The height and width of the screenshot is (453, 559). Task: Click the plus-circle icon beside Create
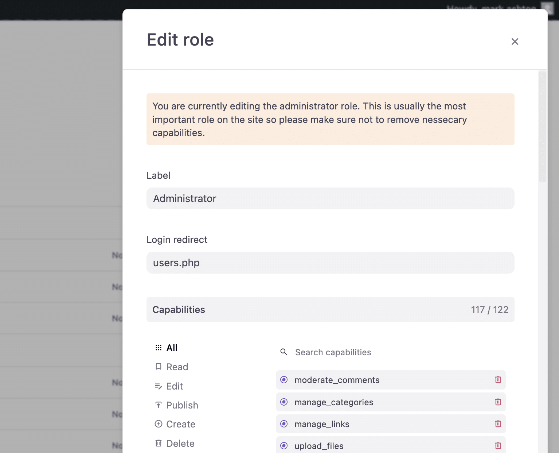[159, 424]
